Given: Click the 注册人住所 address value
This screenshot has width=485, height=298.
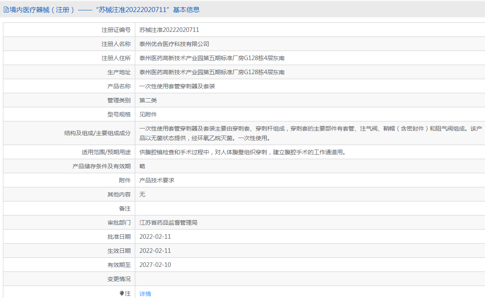Looking at the screenshot, I should click(x=212, y=58).
